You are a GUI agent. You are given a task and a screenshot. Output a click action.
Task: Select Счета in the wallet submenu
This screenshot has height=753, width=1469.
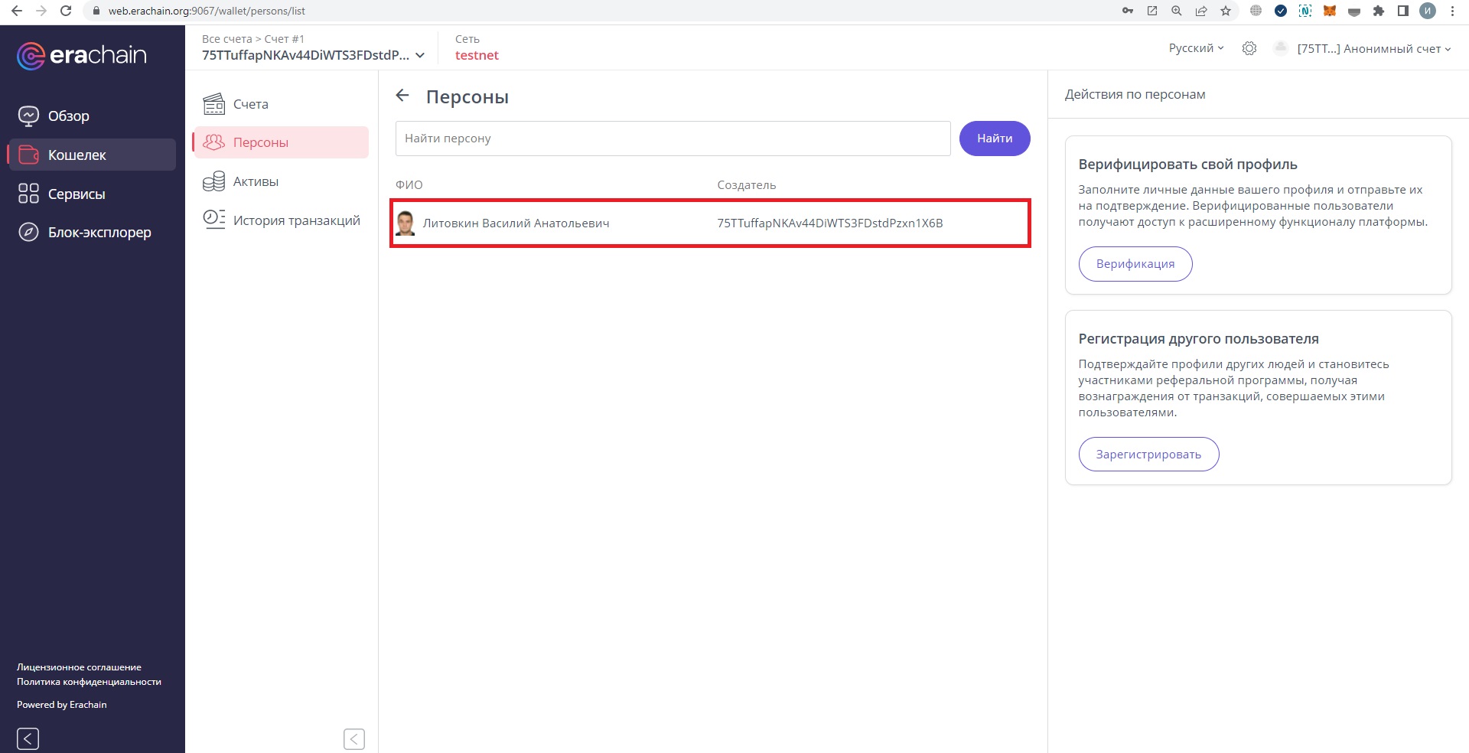250,104
